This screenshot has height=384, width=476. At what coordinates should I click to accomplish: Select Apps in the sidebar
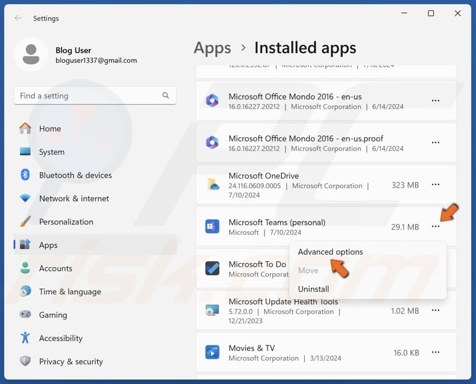[95, 245]
